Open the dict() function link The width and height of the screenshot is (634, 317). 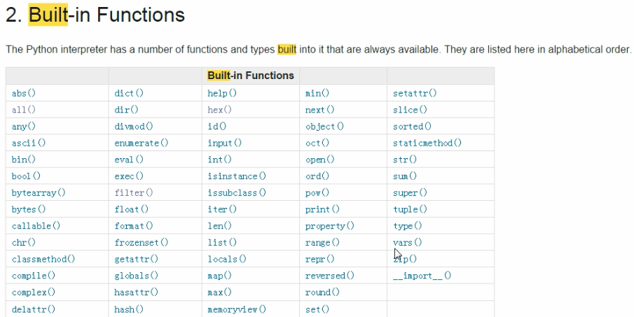click(x=129, y=93)
